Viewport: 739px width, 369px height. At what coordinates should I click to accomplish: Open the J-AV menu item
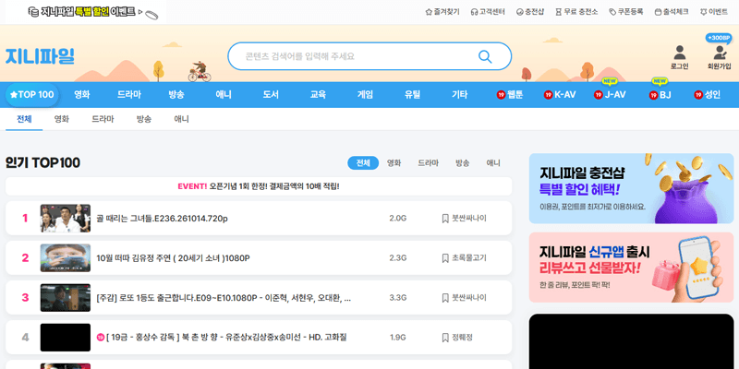point(610,95)
